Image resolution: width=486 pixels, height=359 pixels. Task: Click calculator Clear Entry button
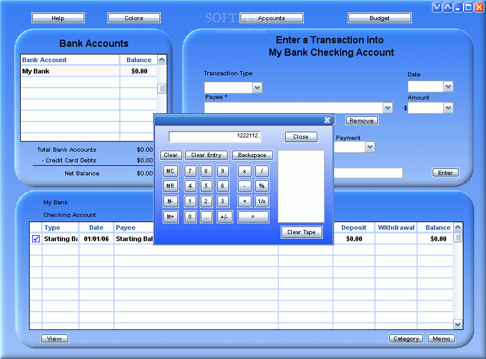pyautogui.click(x=207, y=155)
